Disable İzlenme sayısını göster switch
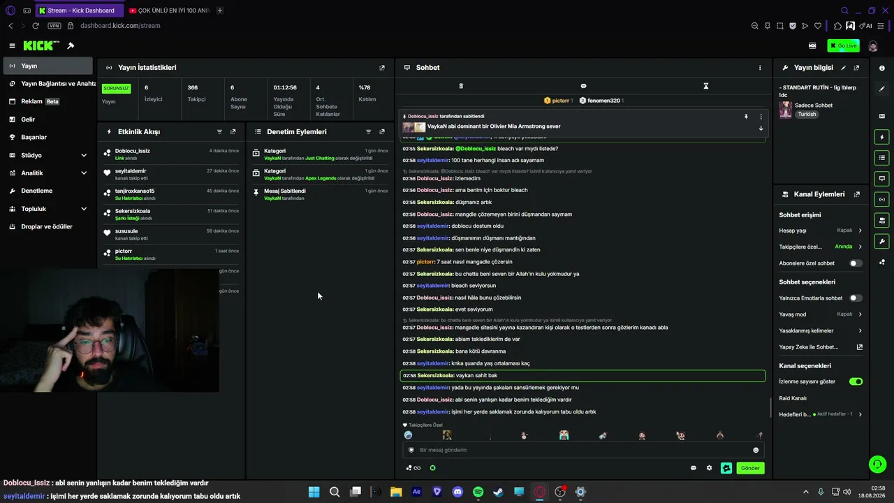This screenshot has width=894, height=503. coord(856,381)
